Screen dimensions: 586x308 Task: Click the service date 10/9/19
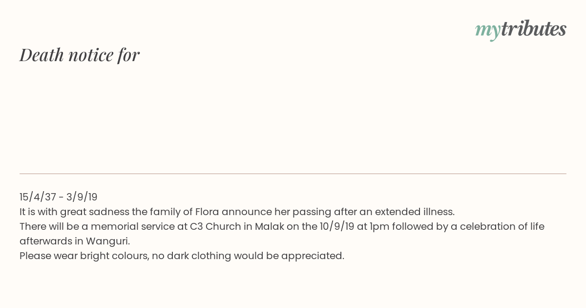[x=337, y=226]
